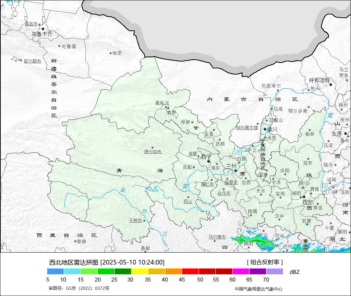Click the 汉中 city label
Image resolution: width=351 pixels, height=296 pixels.
[279, 216]
